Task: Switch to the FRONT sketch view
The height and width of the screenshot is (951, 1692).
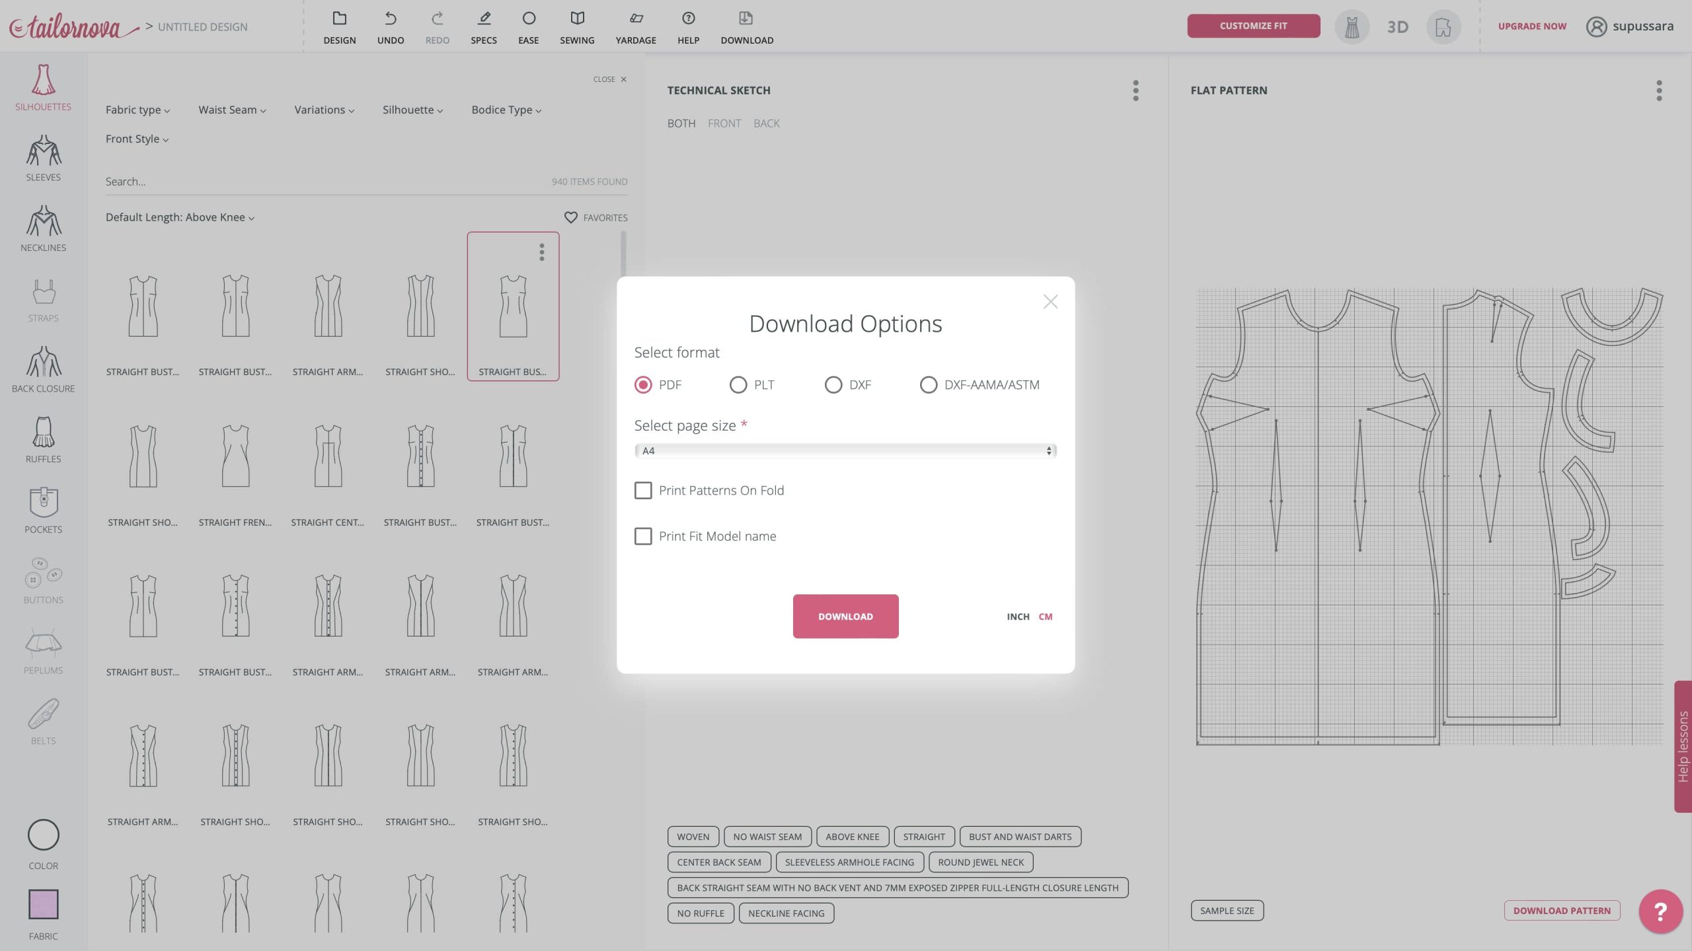Action: [724, 123]
